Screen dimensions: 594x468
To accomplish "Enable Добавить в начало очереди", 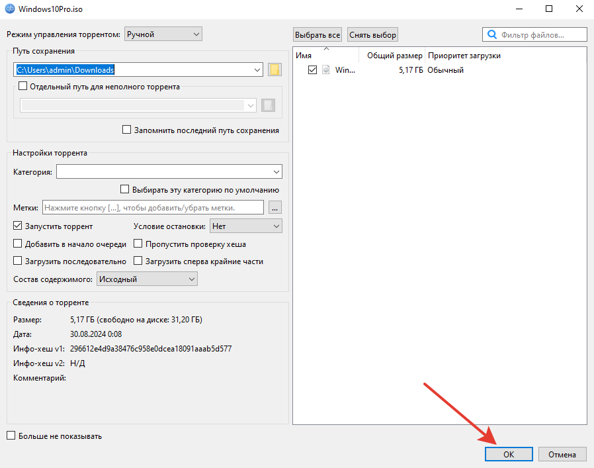I will (x=17, y=244).
